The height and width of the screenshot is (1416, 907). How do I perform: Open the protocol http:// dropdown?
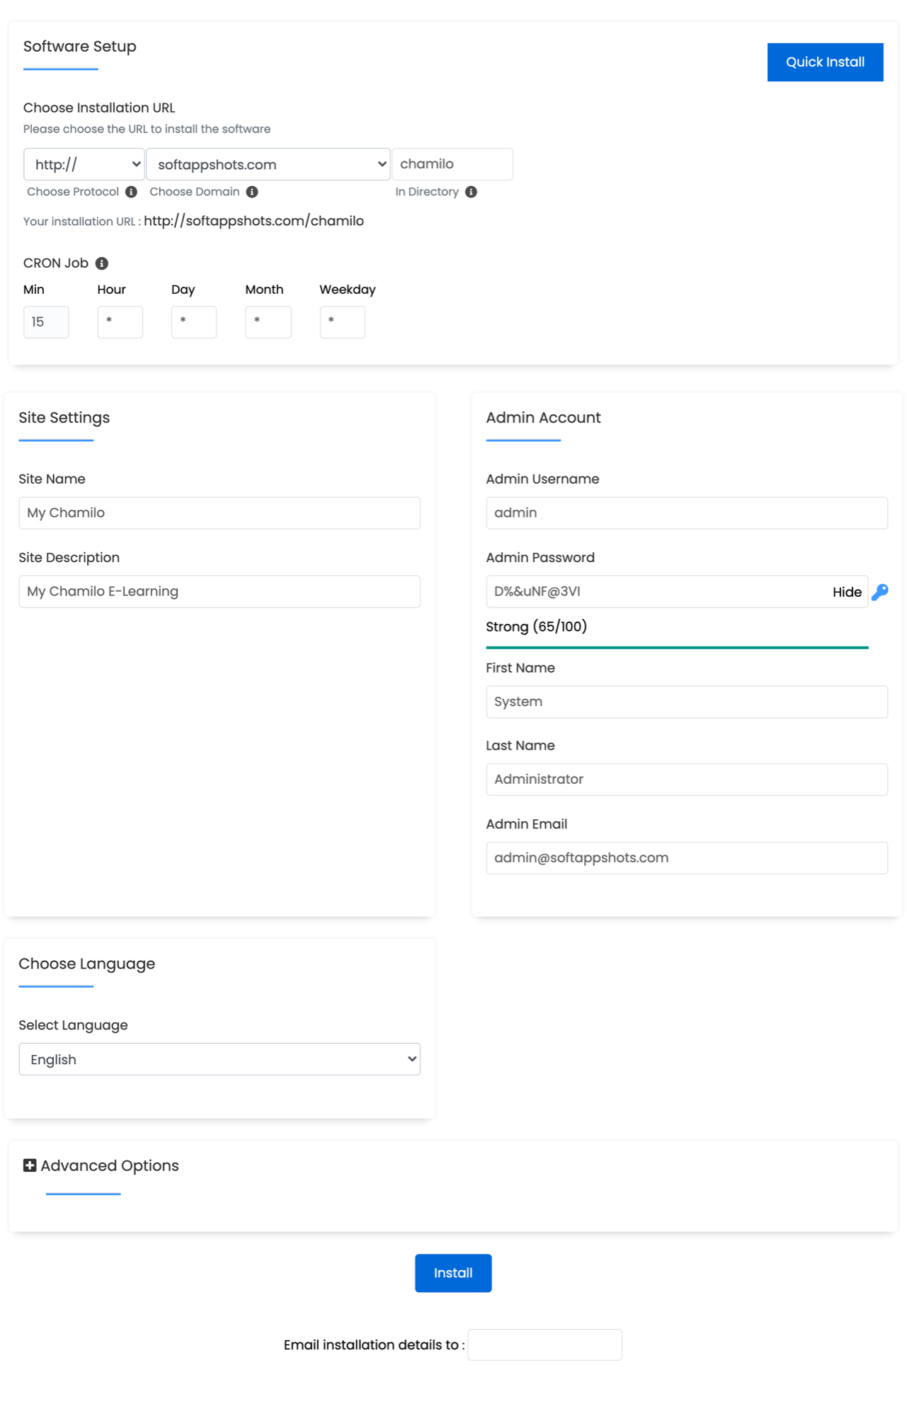pyautogui.click(x=84, y=164)
